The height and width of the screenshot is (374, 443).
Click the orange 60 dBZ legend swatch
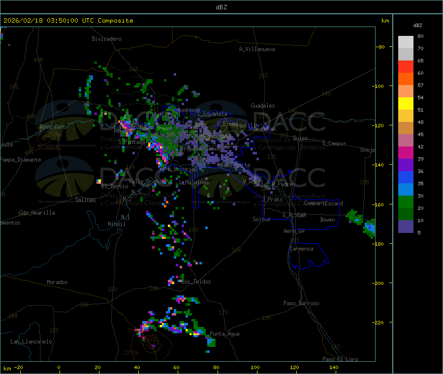pyautogui.click(x=406, y=79)
